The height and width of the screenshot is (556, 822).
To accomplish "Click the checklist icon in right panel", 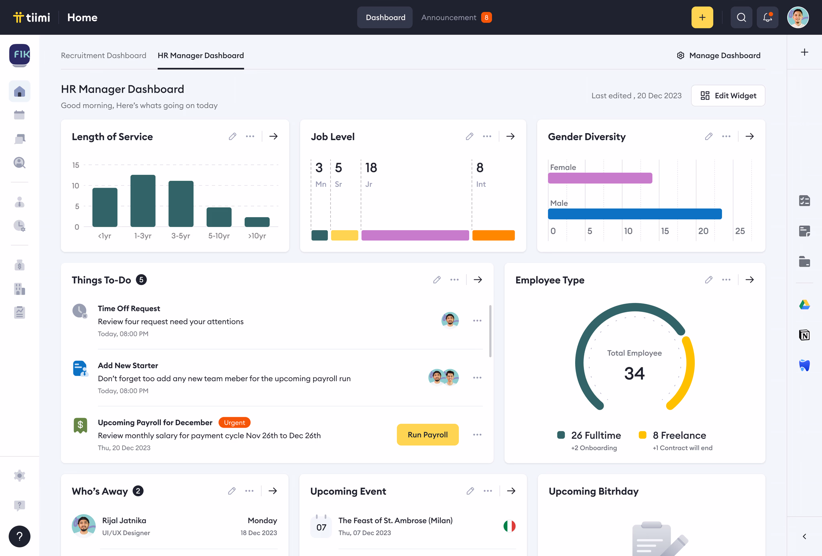I will [x=804, y=200].
